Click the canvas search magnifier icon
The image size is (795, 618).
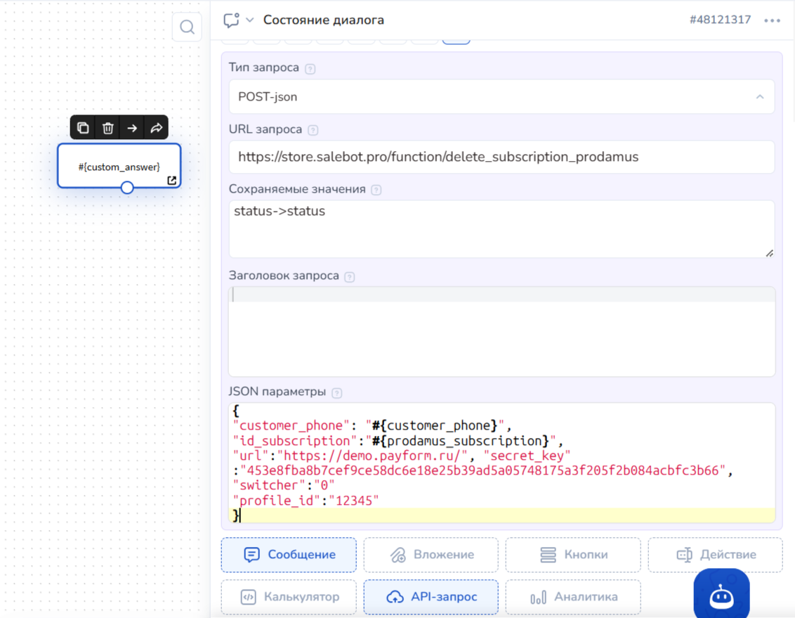click(187, 27)
